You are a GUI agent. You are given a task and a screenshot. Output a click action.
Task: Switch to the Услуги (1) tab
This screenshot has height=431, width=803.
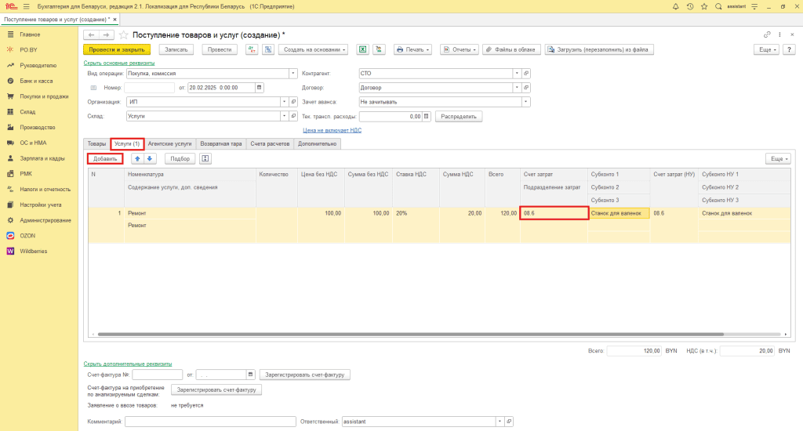pyautogui.click(x=127, y=144)
